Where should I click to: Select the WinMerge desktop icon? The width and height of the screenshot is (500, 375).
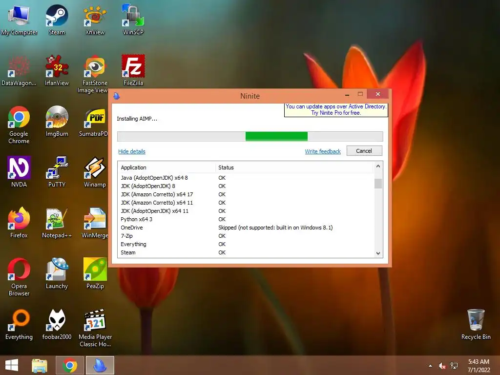point(94,223)
